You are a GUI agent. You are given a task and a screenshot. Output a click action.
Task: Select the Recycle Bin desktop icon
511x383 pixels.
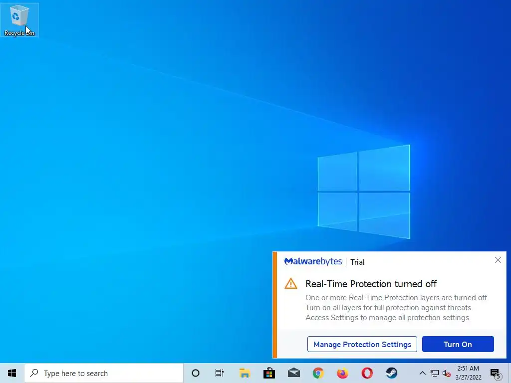pyautogui.click(x=19, y=20)
